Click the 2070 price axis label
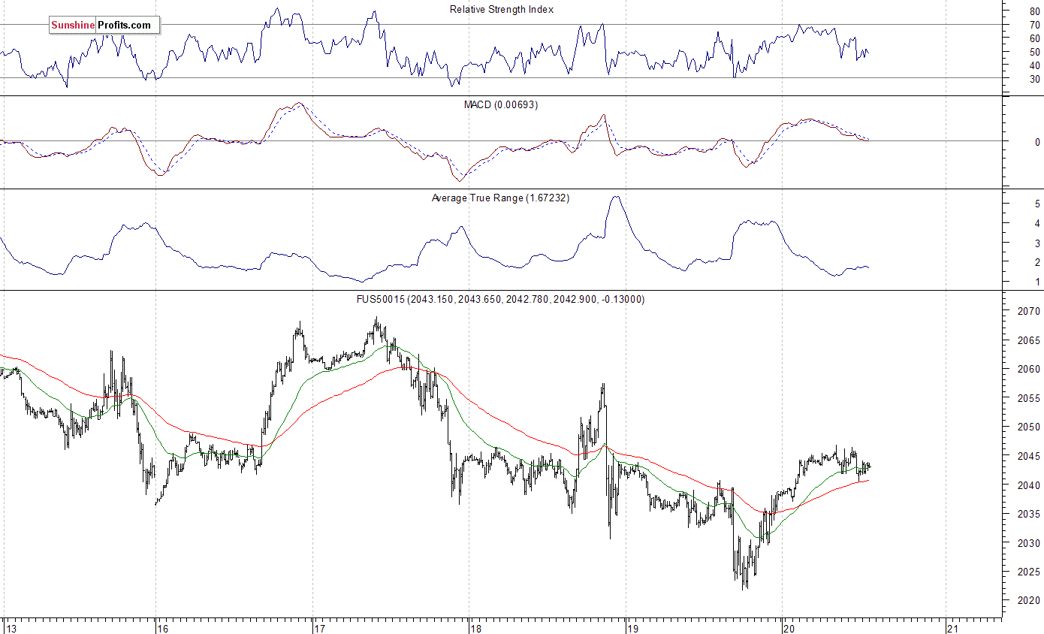Viewport: 1044px width, 634px height. [x=1029, y=311]
